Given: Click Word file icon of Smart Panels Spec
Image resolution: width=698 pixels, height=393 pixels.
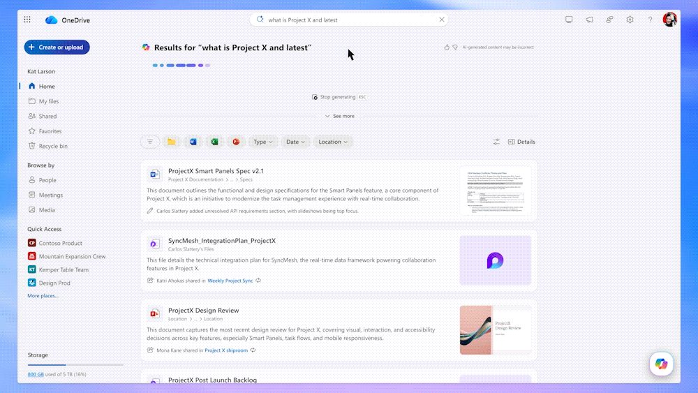Looking at the screenshot, I should [x=154, y=175].
